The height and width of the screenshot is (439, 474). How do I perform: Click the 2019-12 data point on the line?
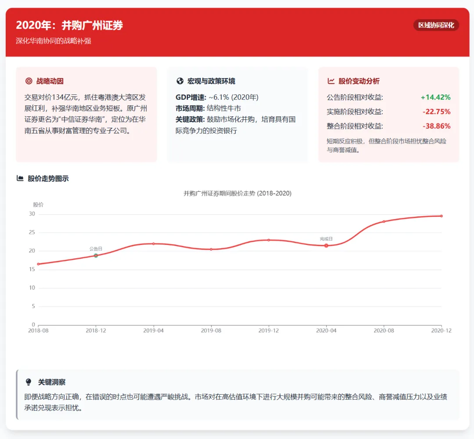(269, 240)
